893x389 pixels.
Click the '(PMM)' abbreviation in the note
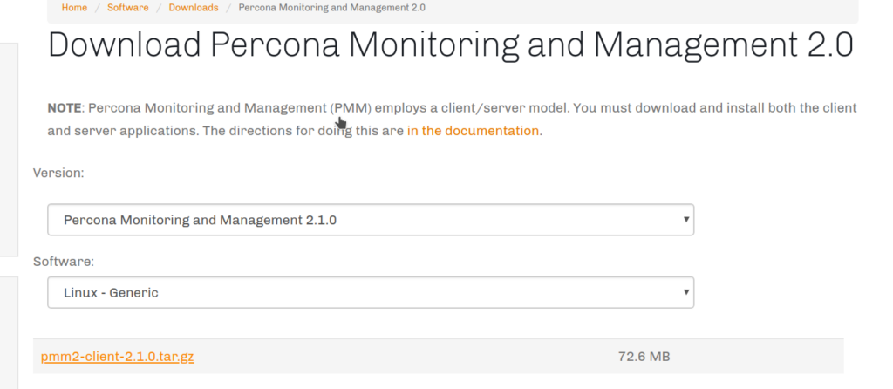(x=351, y=108)
